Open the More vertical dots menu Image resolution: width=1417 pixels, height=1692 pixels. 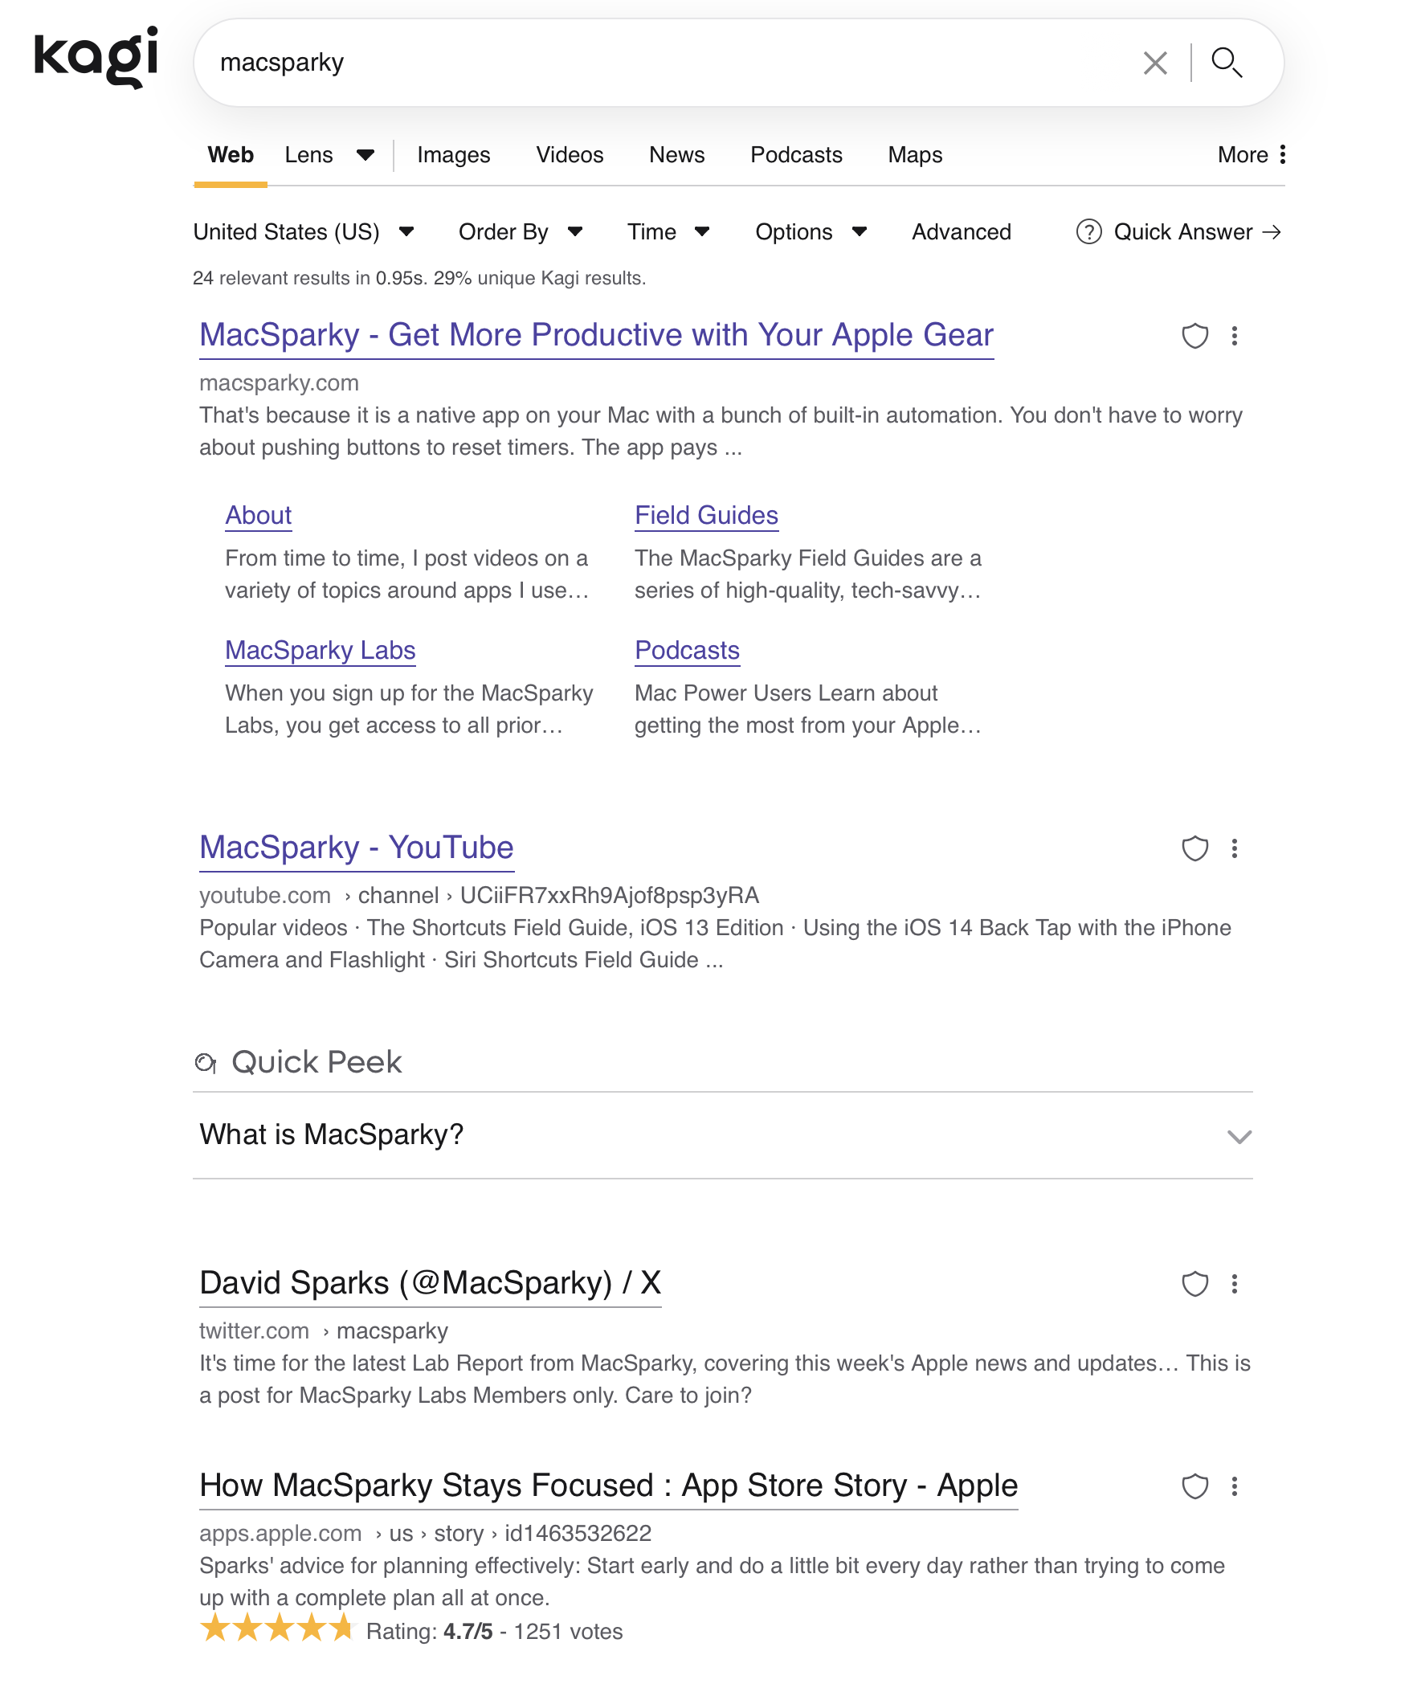[1282, 155]
